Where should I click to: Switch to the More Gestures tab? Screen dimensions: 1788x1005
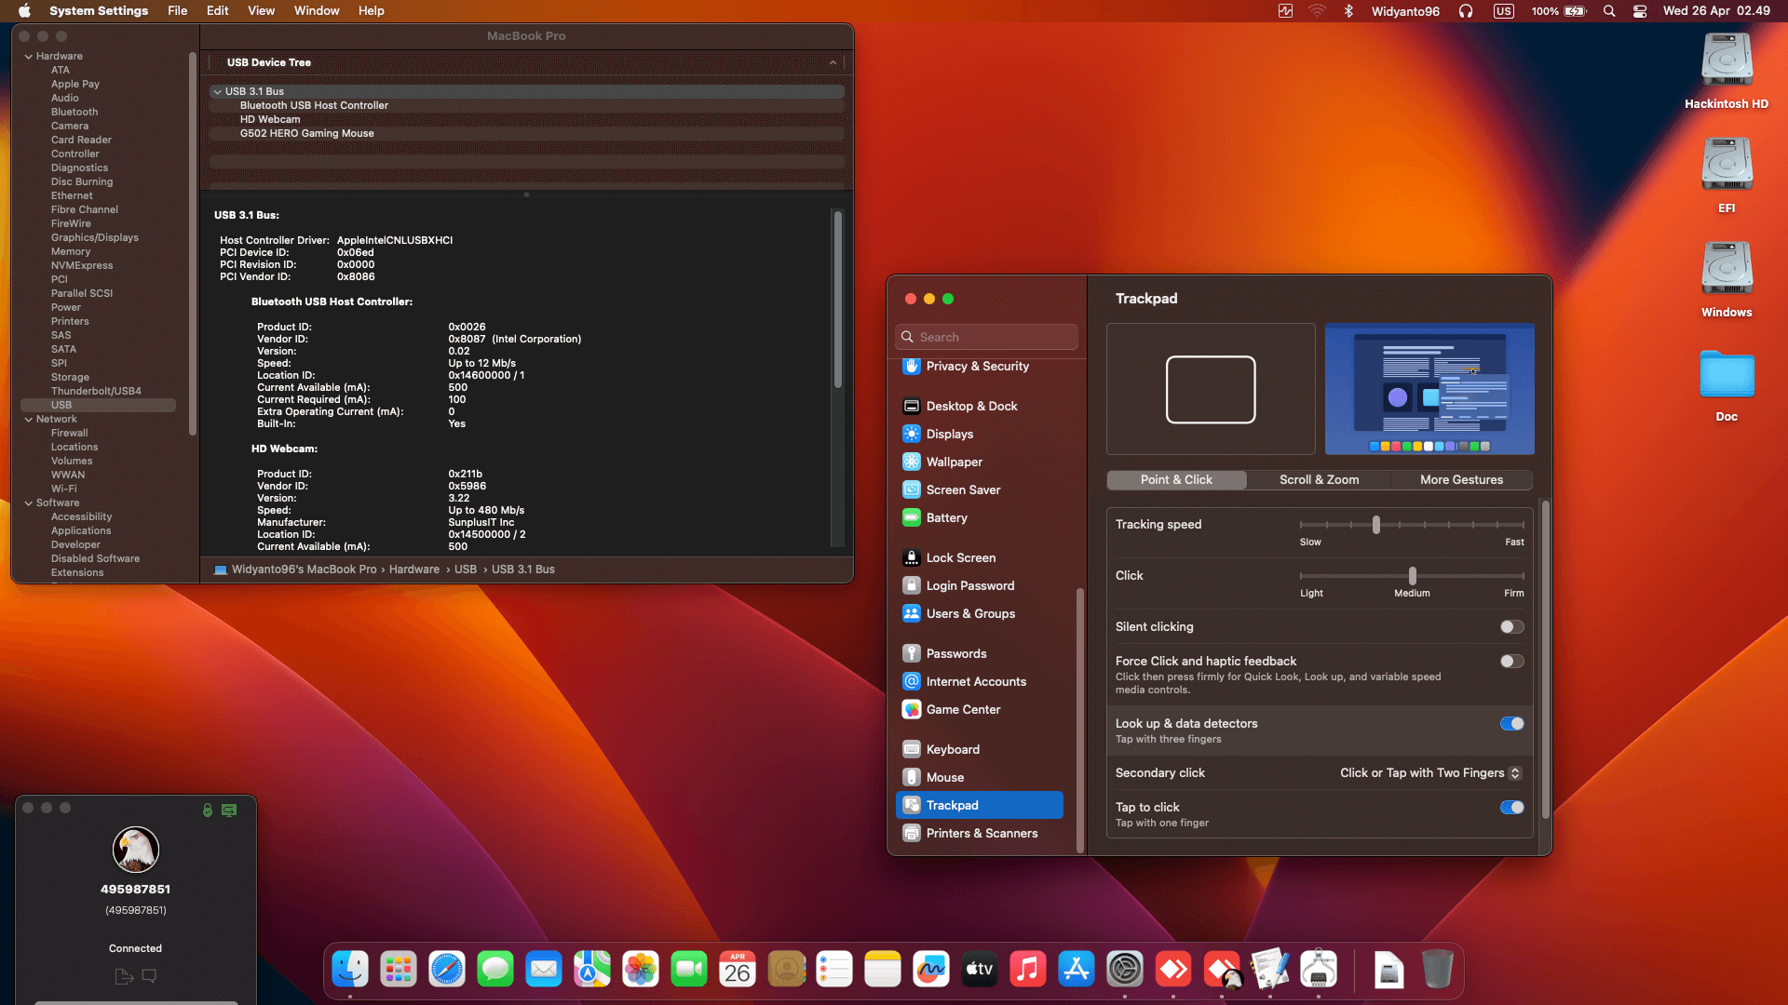[1461, 480]
